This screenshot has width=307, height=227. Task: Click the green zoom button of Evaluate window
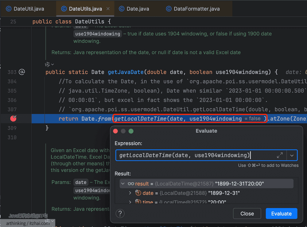[x=131, y=131]
